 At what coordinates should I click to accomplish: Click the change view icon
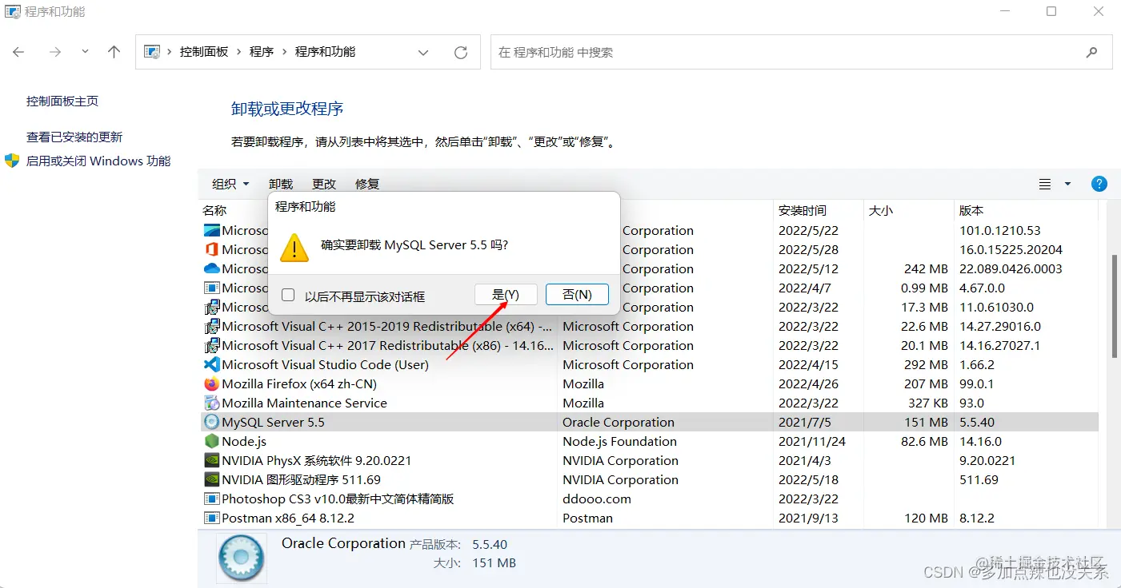(1045, 184)
